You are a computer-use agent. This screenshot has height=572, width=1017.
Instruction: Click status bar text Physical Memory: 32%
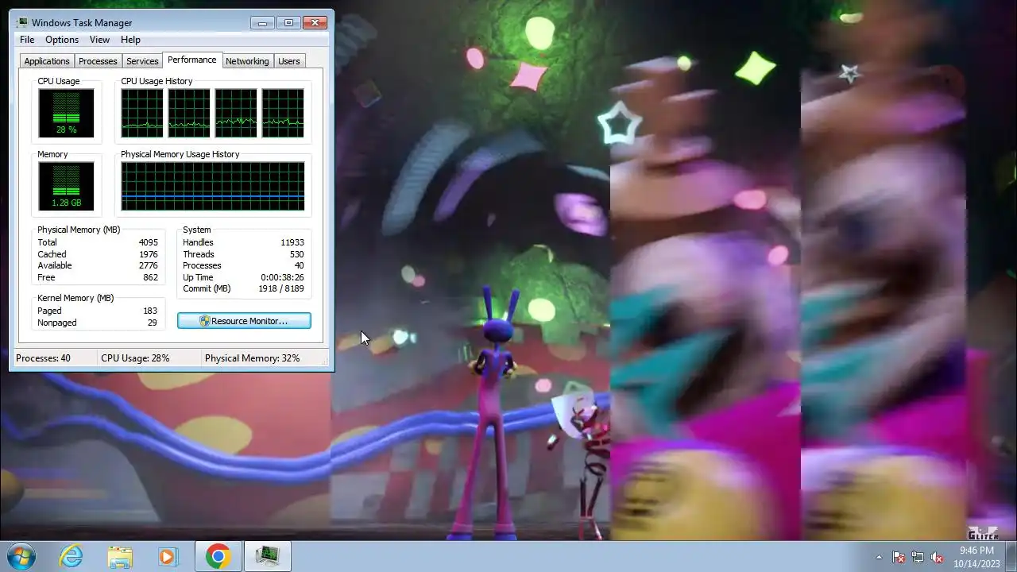pyautogui.click(x=252, y=358)
